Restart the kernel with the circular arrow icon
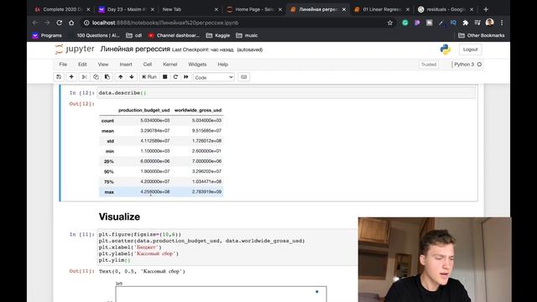537x302 pixels. coord(175,77)
